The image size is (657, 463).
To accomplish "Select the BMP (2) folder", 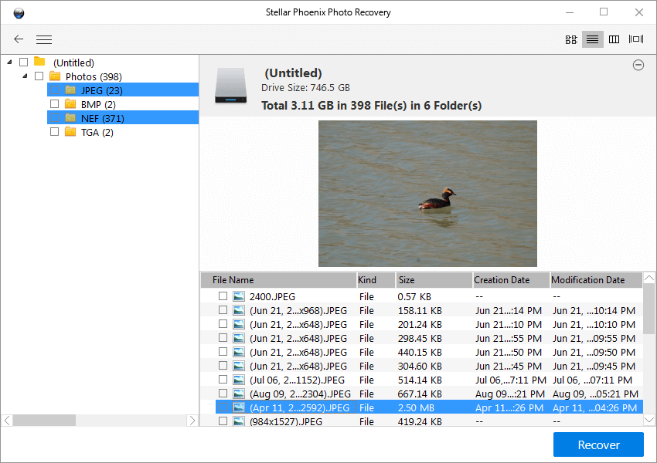I will coord(98,105).
